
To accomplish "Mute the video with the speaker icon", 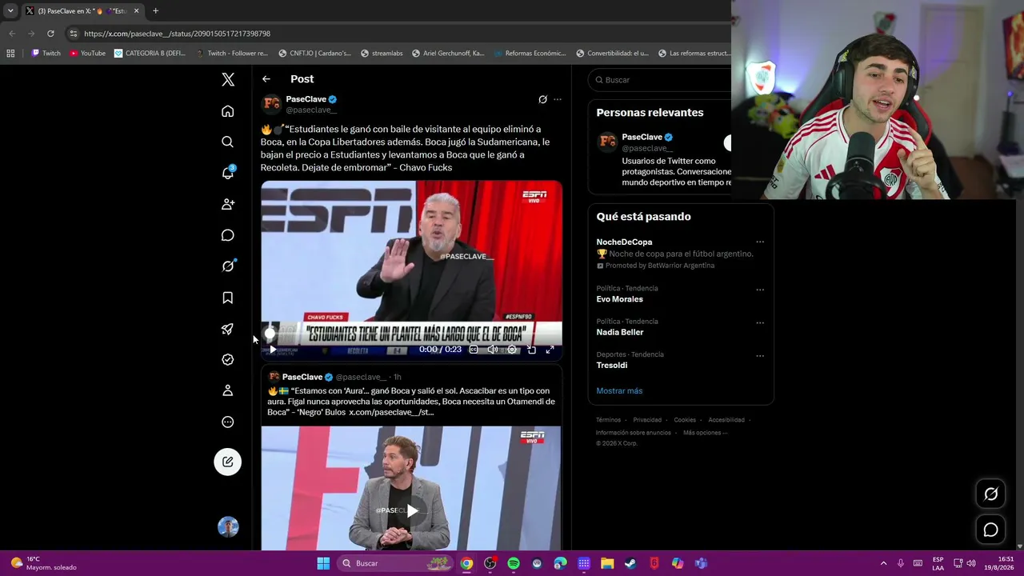I will tap(493, 350).
